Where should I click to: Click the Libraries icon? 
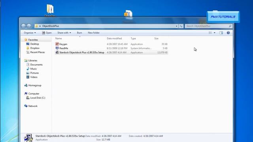26,60
